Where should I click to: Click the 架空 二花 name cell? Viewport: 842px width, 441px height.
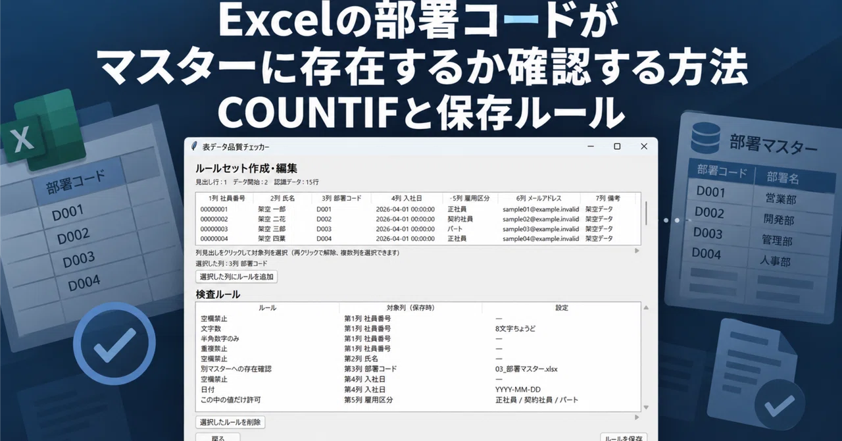pos(270,219)
